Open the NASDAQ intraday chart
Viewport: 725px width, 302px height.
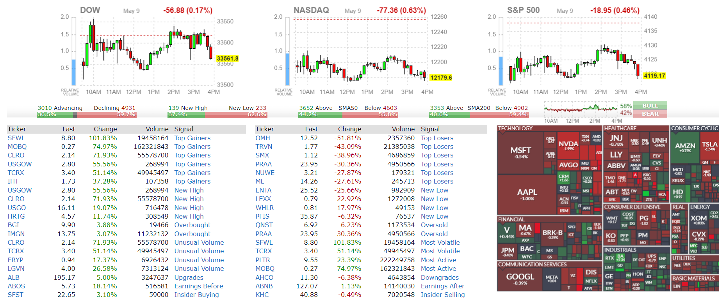363,51
